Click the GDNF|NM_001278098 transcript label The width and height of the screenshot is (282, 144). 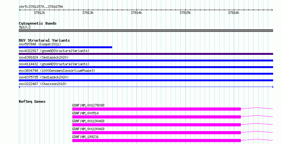click(88, 105)
